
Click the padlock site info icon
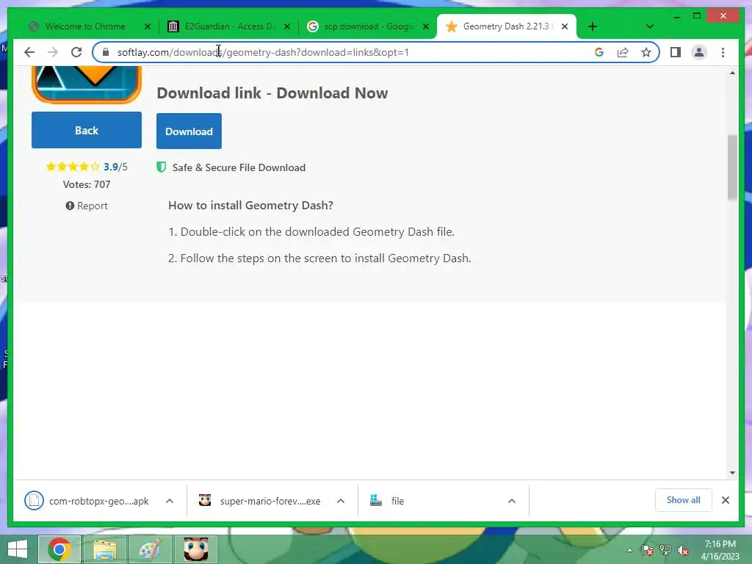[x=106, y=52]
